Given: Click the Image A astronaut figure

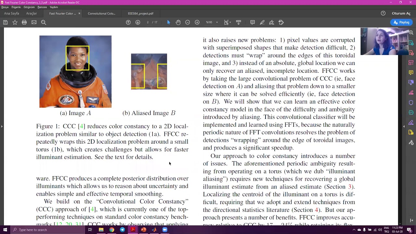Looking at the screenshot, I should coord(75,71).
